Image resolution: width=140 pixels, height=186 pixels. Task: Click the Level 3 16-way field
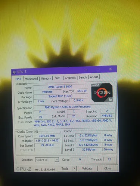click(x=109, y=150)
